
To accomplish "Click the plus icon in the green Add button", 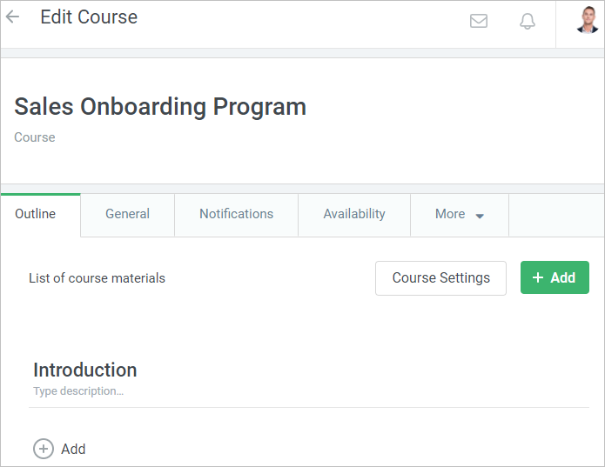I will click(x=538, y=278).
